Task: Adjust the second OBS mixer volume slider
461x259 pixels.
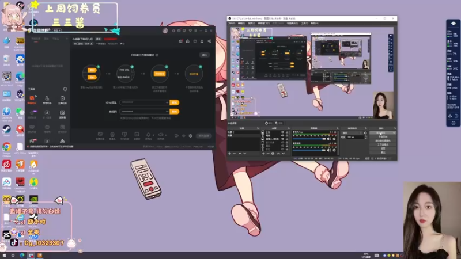Action: (x=309, y=150)
